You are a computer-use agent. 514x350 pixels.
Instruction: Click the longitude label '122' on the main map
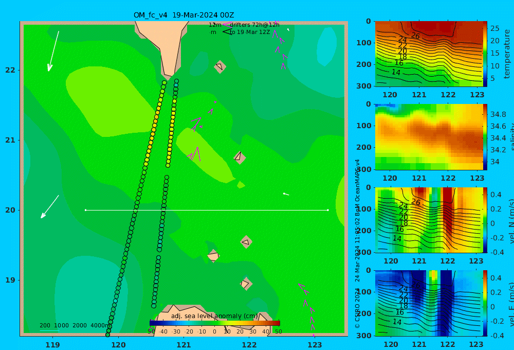[x=249, y=345]
